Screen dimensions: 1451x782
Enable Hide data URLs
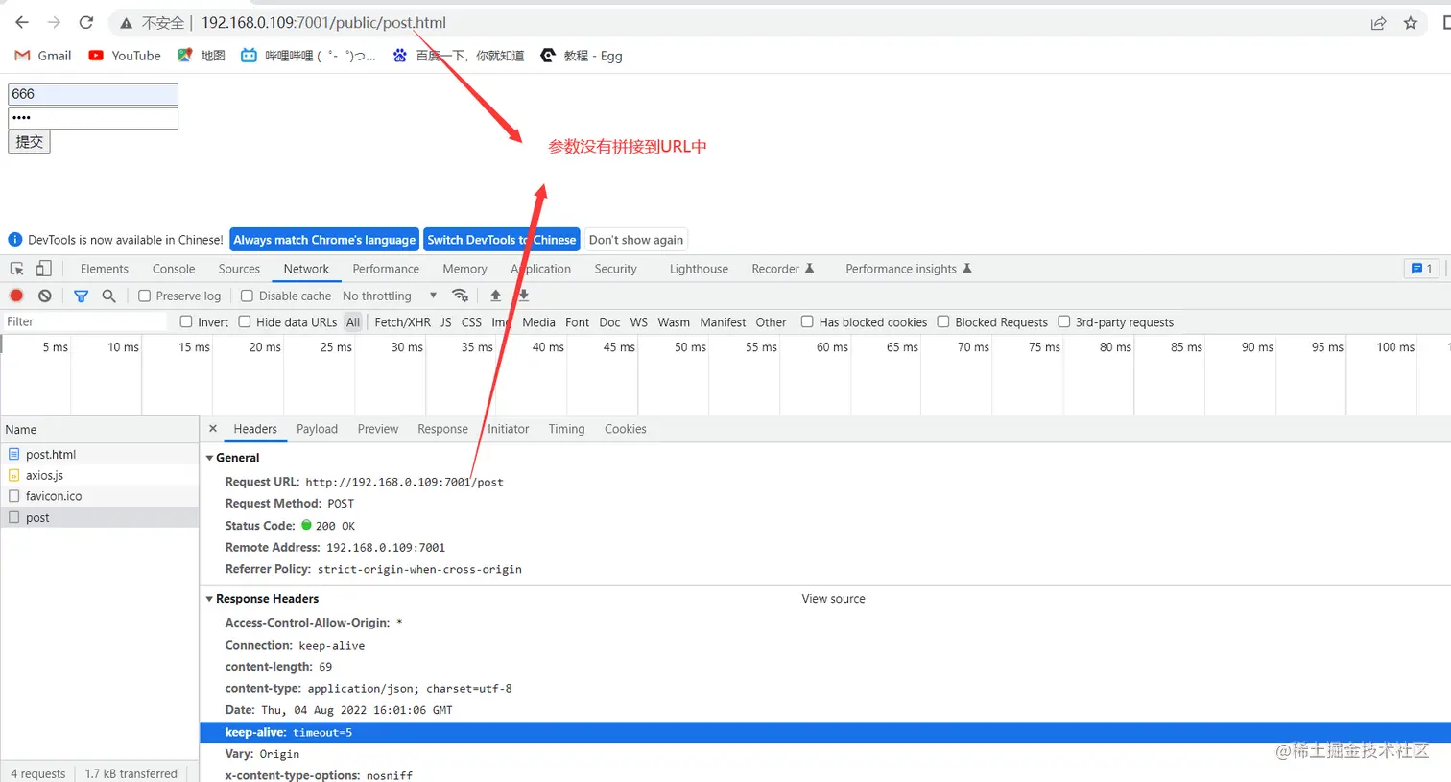[x=245, y=322]
